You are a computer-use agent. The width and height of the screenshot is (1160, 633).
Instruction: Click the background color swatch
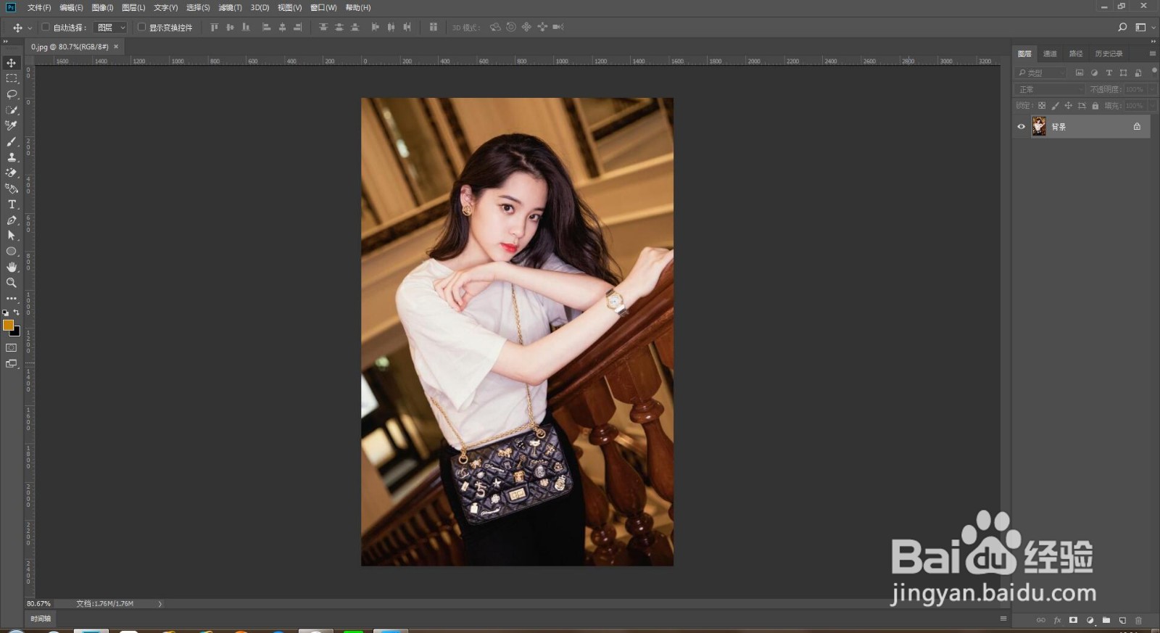[x=17, y=333]
